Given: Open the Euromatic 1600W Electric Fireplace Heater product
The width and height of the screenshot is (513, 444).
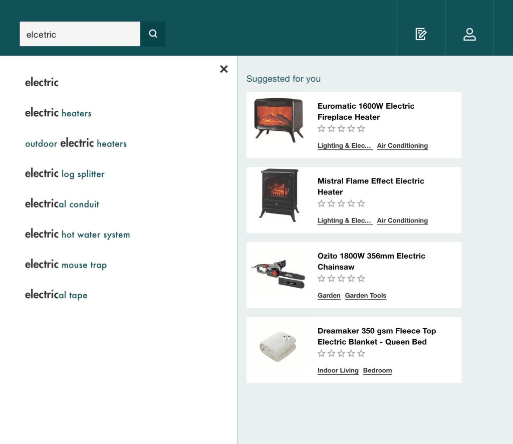Looking at the screenshot, I should point(366,111).
